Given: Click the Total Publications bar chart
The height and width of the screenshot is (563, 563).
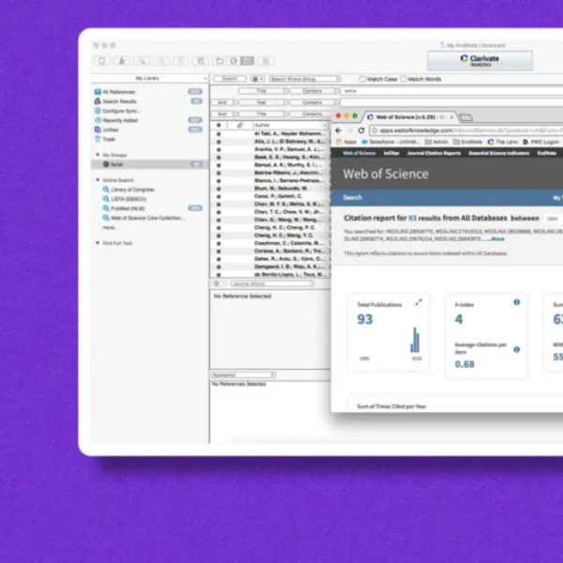Looking at the screenshot, I should [415, 340].
